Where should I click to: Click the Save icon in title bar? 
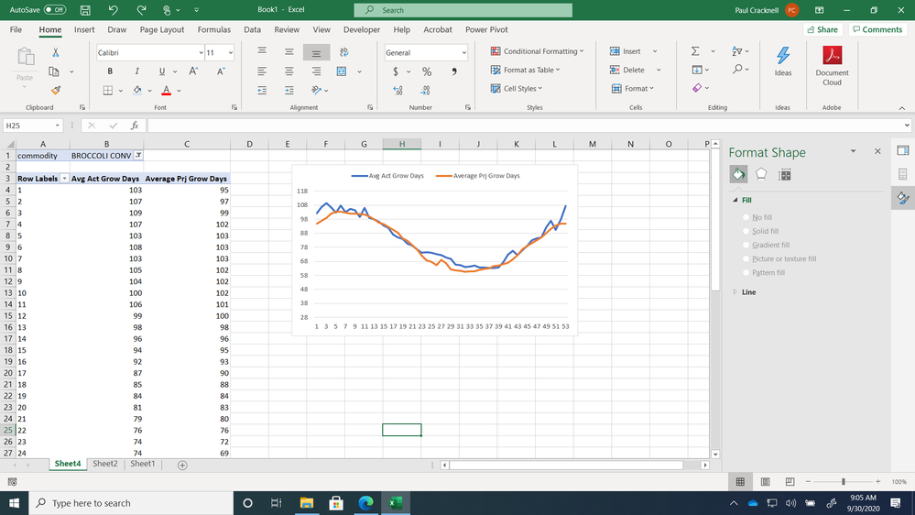coord(85,10)
